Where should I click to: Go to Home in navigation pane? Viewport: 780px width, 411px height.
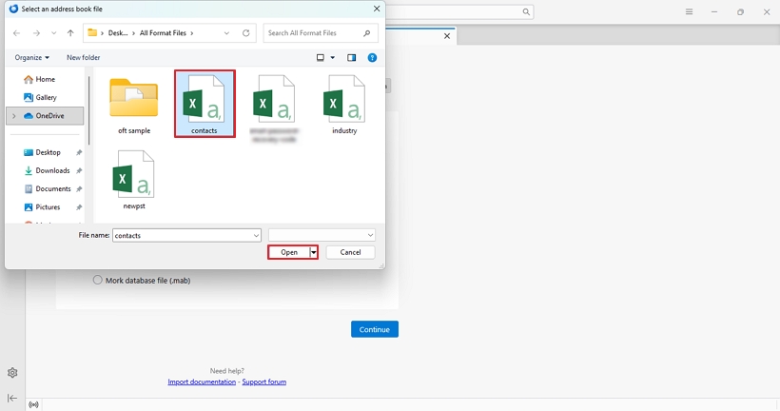40,79
